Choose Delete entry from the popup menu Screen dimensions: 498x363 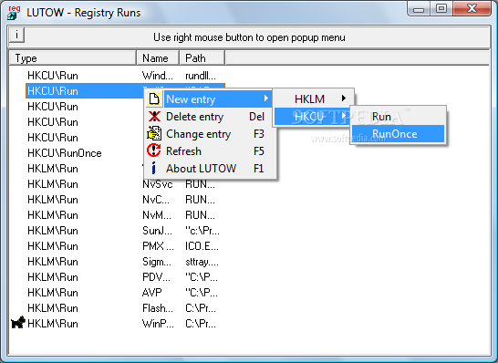(211, 117)
